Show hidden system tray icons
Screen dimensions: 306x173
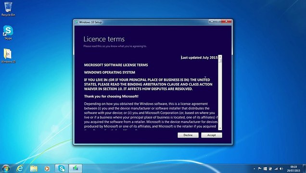[x=255, y=169]
